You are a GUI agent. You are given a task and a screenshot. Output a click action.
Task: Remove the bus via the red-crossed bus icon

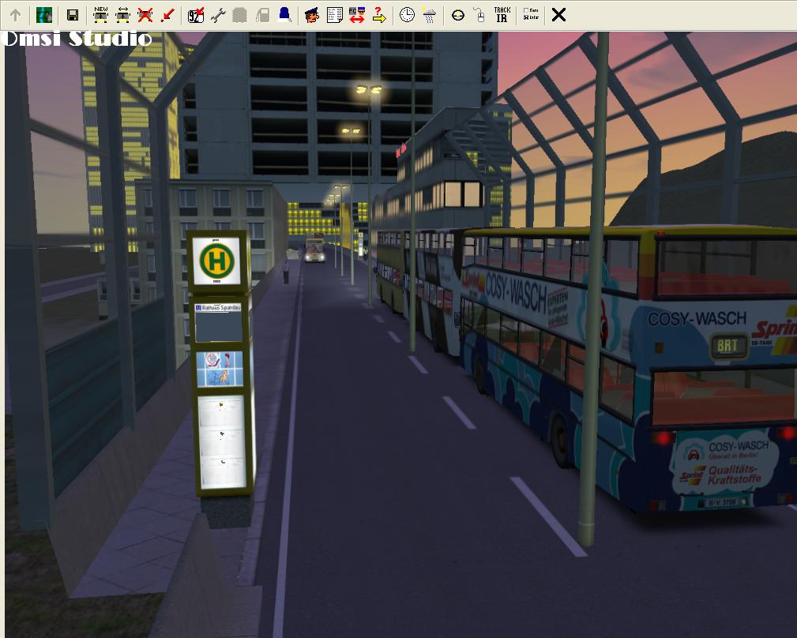pos(145,15)
